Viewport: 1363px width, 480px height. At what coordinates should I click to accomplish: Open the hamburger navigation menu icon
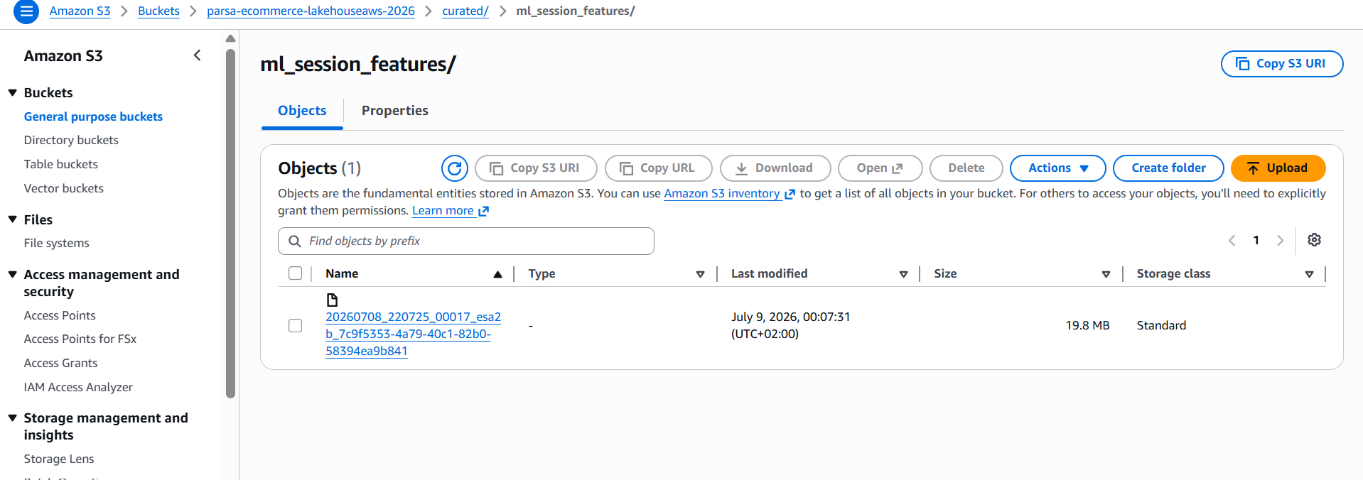tap(26, 11)
